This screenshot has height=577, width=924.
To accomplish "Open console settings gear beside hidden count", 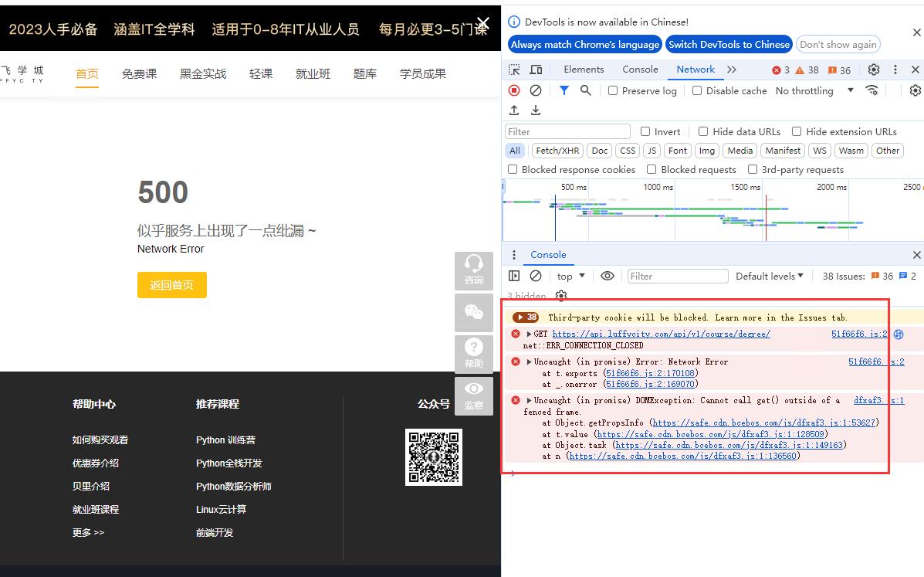I will (561, 295).
